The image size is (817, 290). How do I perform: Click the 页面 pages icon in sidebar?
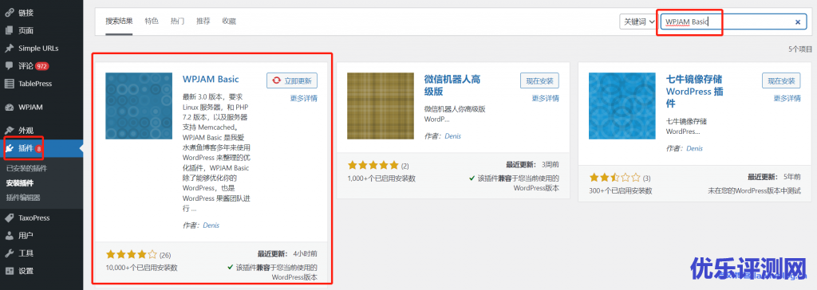(x=9, y=30)
